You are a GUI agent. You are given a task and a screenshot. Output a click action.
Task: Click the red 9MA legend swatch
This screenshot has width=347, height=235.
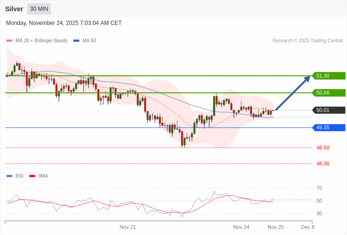[32, 176]
